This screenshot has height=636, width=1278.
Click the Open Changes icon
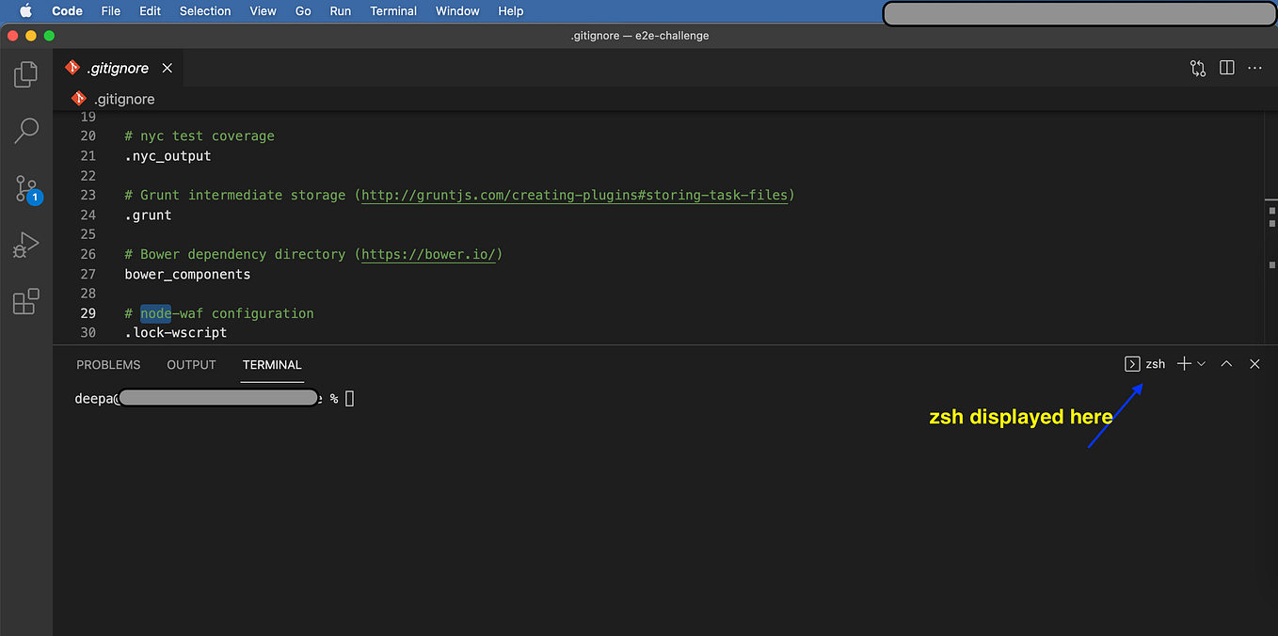(x=1197, y=68)
